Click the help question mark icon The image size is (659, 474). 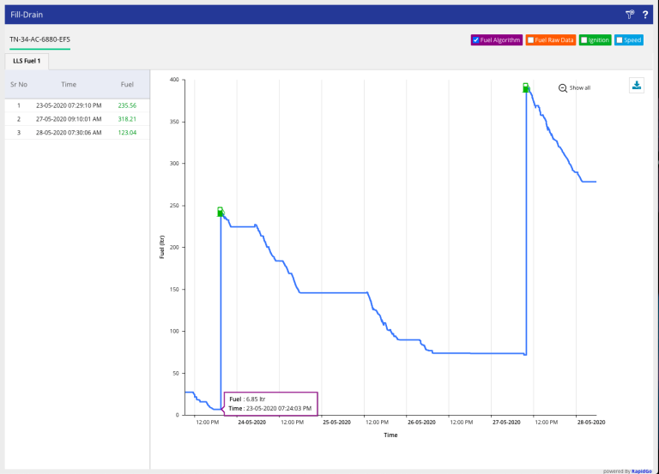click(x=644, y=15)
